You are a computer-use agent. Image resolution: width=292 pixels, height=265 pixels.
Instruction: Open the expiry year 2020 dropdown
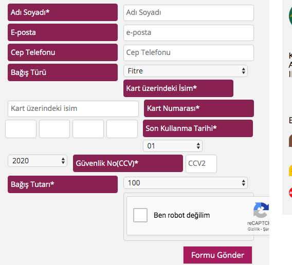[38, 161]
